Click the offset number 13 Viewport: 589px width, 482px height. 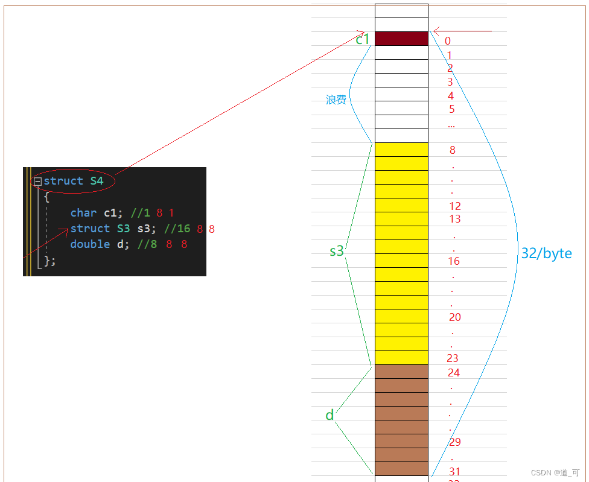point(455,219)
